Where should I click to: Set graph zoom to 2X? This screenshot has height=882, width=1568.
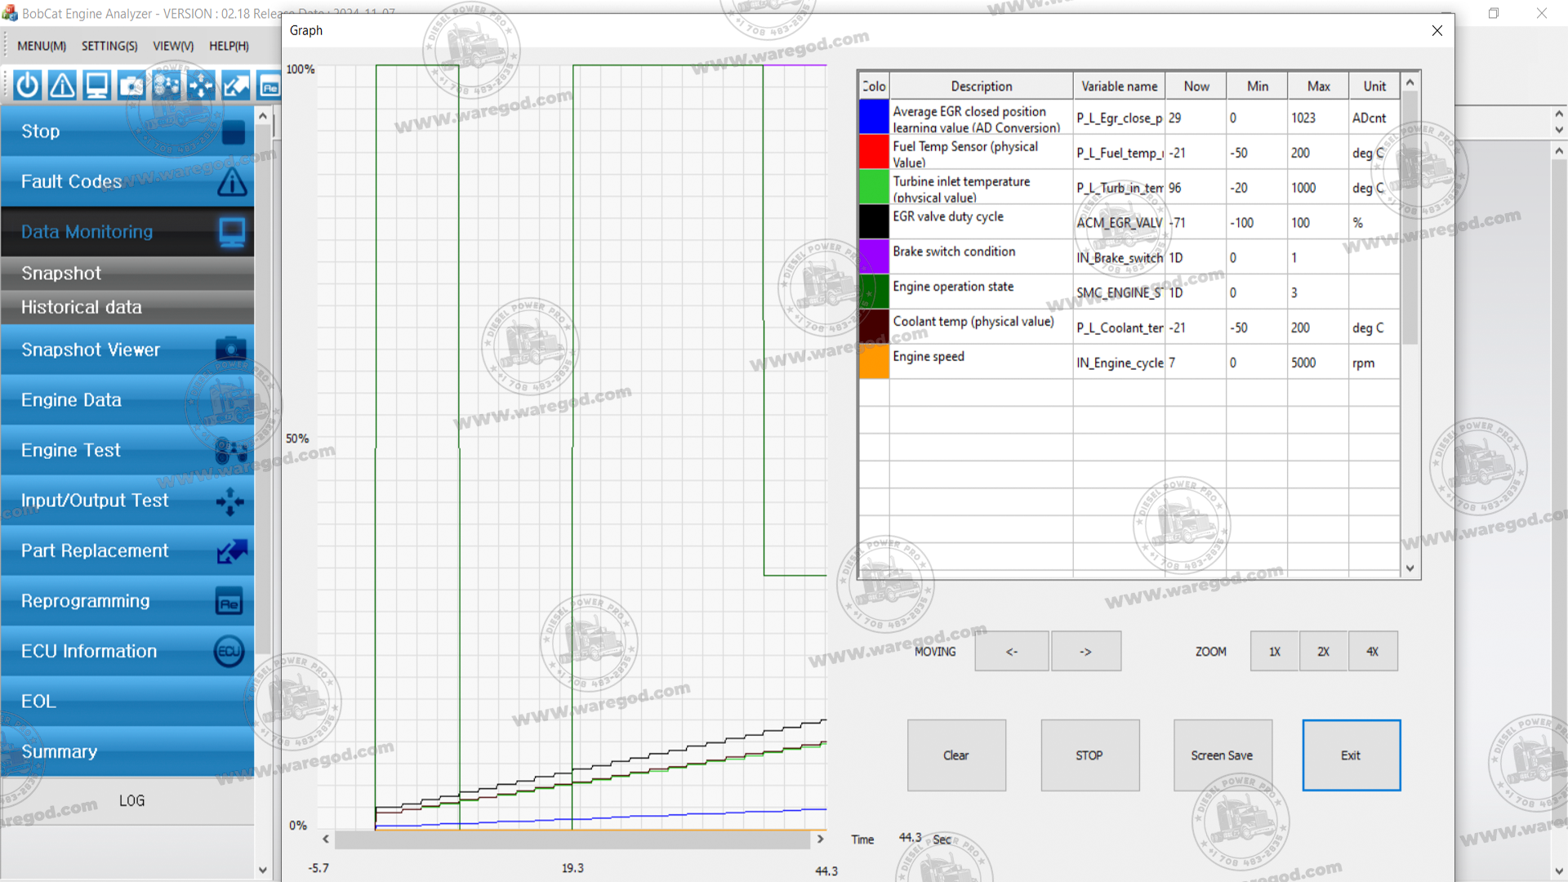(1323, 652)
